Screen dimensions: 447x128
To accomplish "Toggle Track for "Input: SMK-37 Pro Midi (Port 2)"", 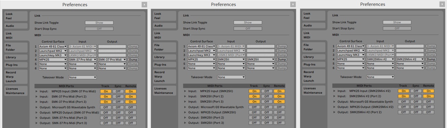I will click(106, 97).
